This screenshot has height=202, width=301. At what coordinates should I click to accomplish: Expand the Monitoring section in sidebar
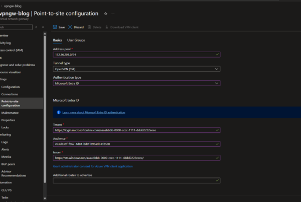point(6,134)
